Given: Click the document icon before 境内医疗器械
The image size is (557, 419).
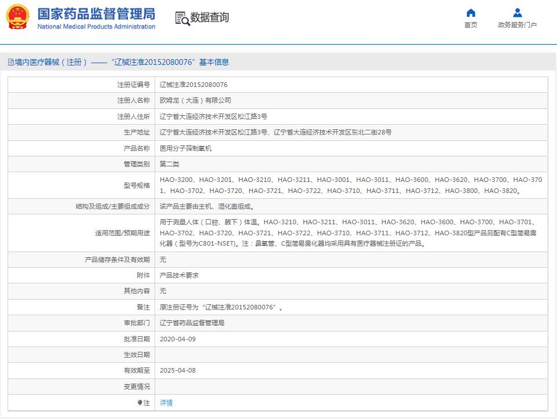Looking at the screenshot, I should click(11, 63).
